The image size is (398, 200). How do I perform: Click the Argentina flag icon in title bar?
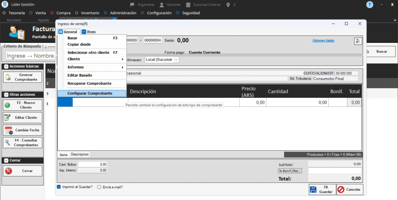coord(132,5)
